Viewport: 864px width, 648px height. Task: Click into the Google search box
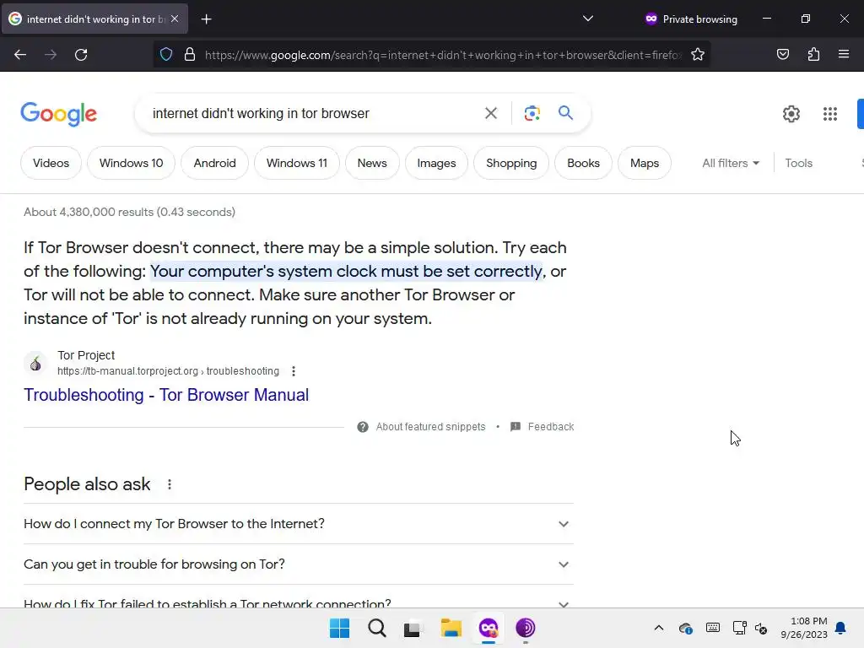(x=314, y=114)
